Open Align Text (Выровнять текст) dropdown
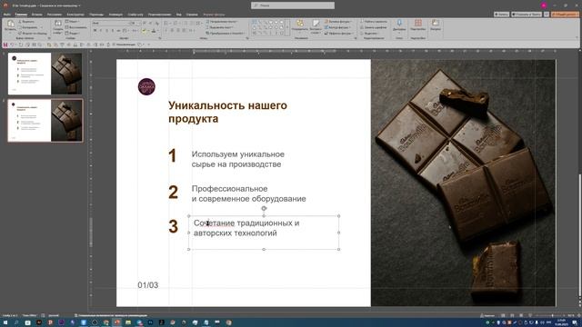Screen dimensions: 582x327 point(220,27)
